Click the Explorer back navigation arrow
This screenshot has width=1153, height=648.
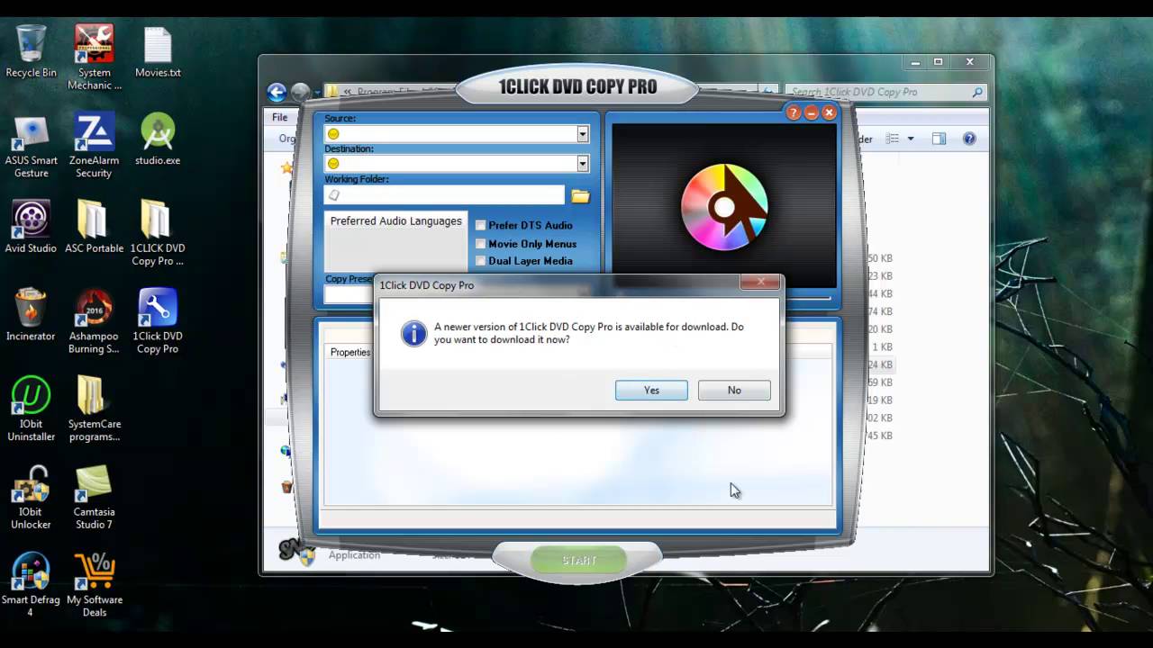click(x=277, y=92)
